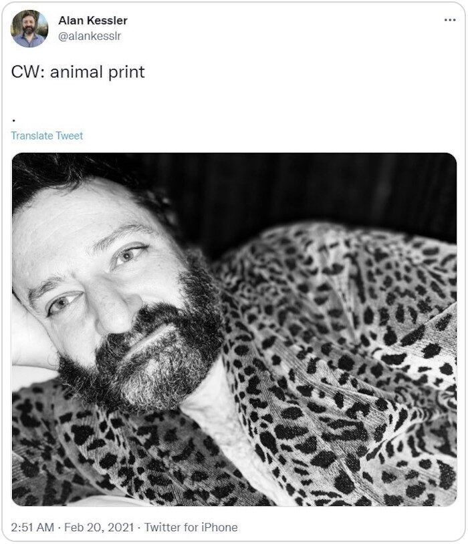Click the Translate Tweet link
Viewport: 468px width, 544px height.
coord(47,135)
